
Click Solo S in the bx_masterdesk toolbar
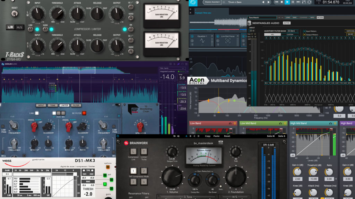[x=282, y=136]
